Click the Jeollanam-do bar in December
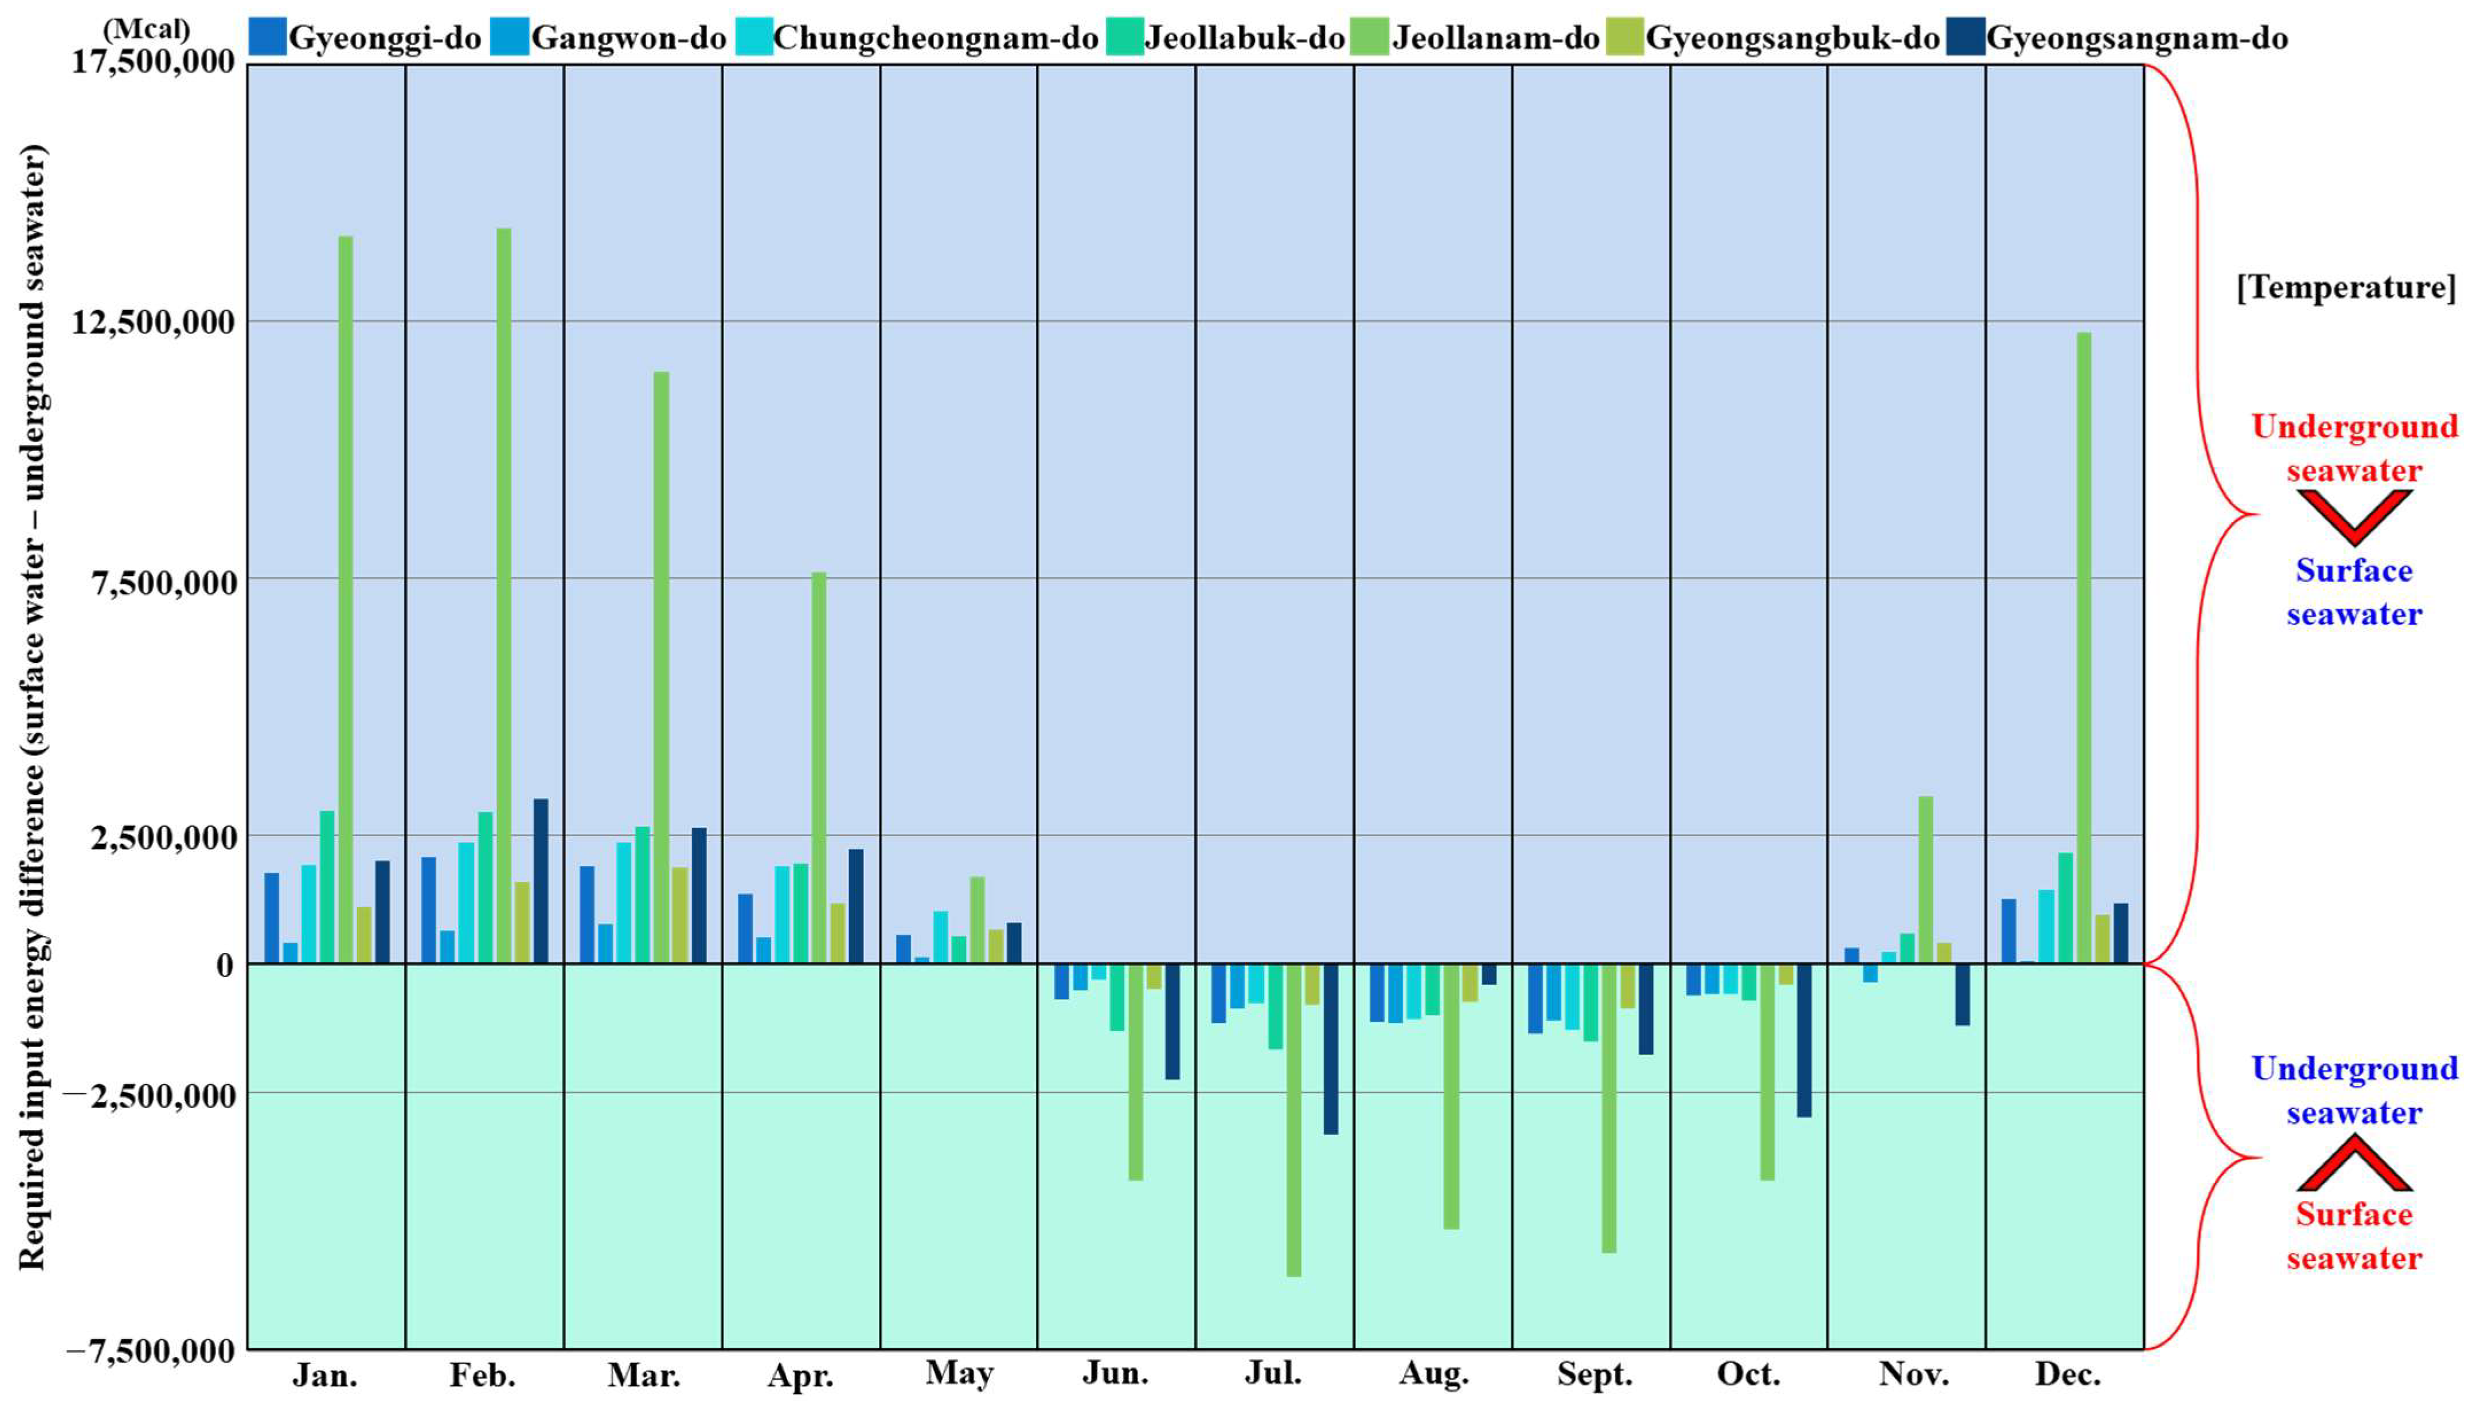 (2083, 648)
